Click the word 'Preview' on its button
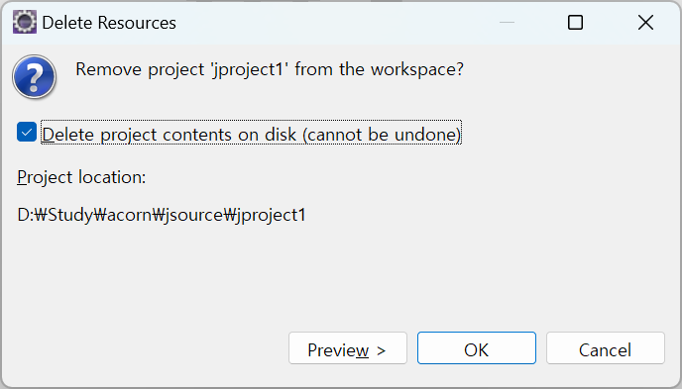 pos(338,350)
